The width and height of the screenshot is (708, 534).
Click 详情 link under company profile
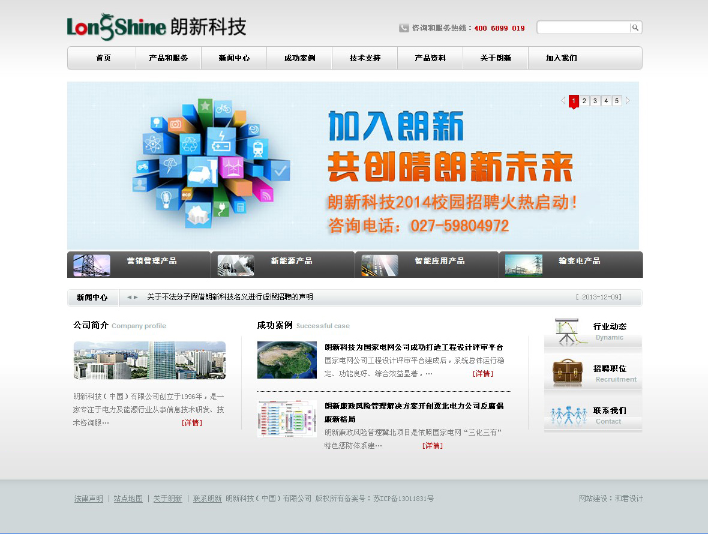point(192,423)
